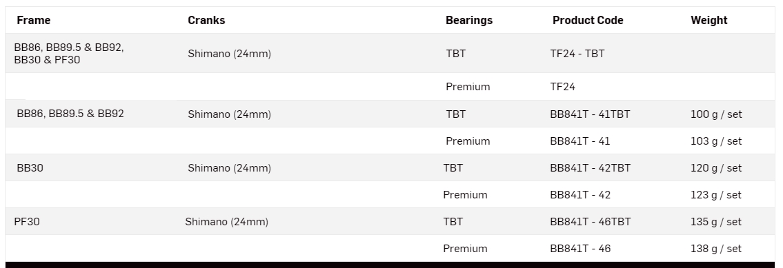
Task: Click product code BB841T - 42TBT
Action: click(x=591, y=168)
